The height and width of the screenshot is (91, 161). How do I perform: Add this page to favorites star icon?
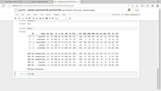tap(136, 6)
